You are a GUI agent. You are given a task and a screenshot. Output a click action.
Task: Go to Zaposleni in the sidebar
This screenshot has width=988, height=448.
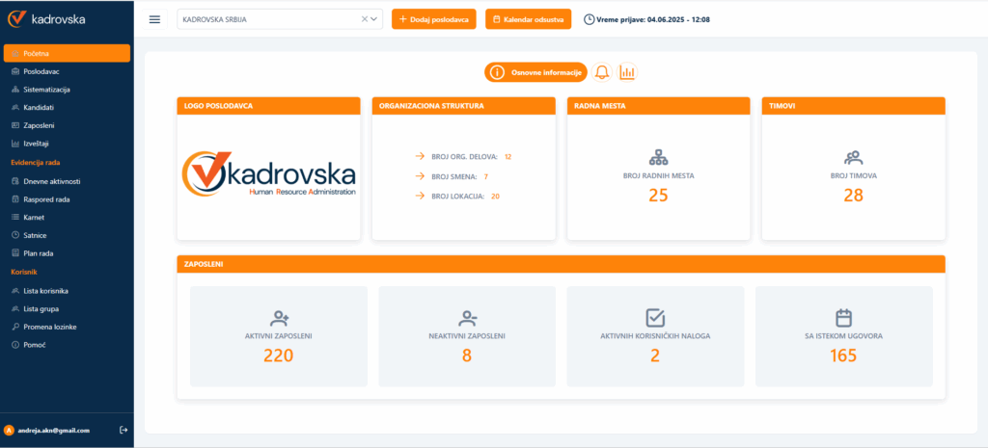[40, 125]
